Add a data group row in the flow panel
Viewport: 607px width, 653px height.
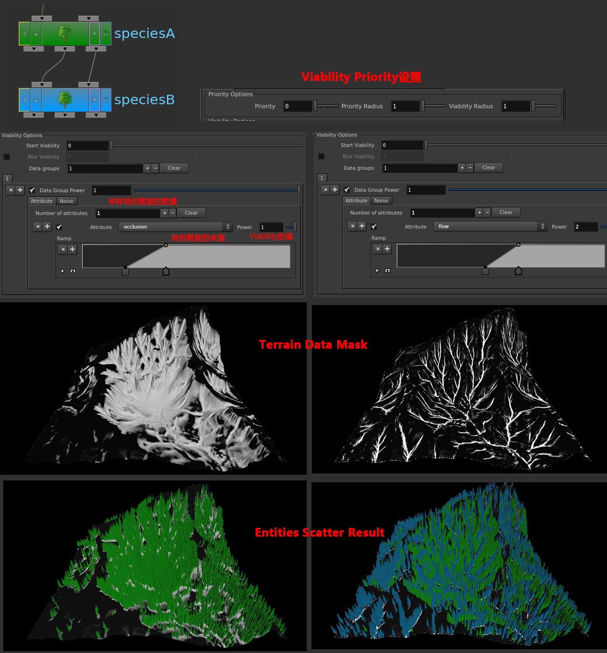(x=335, y=190)
